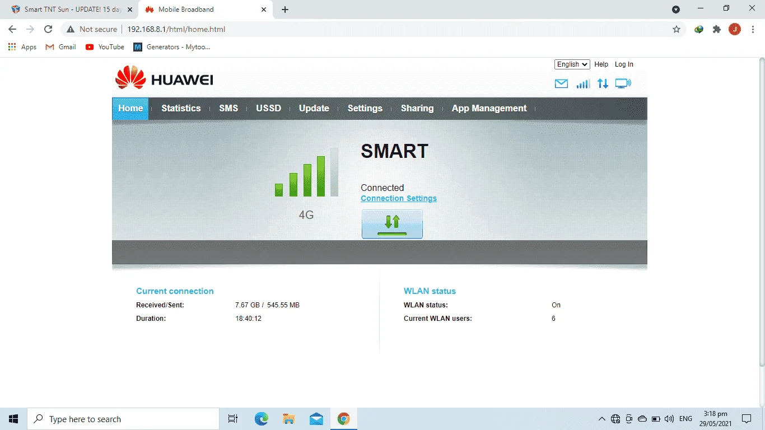Open the SMS menu tab
This screenshot has height=430, width=765.
(x=228, y=108)
